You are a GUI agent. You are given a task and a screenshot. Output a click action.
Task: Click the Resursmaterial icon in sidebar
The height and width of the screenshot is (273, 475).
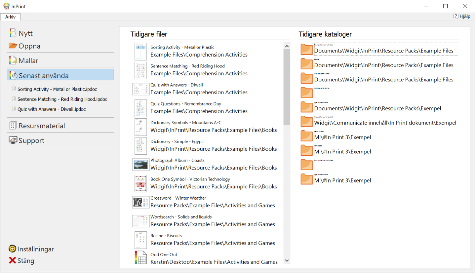(13, 126)
